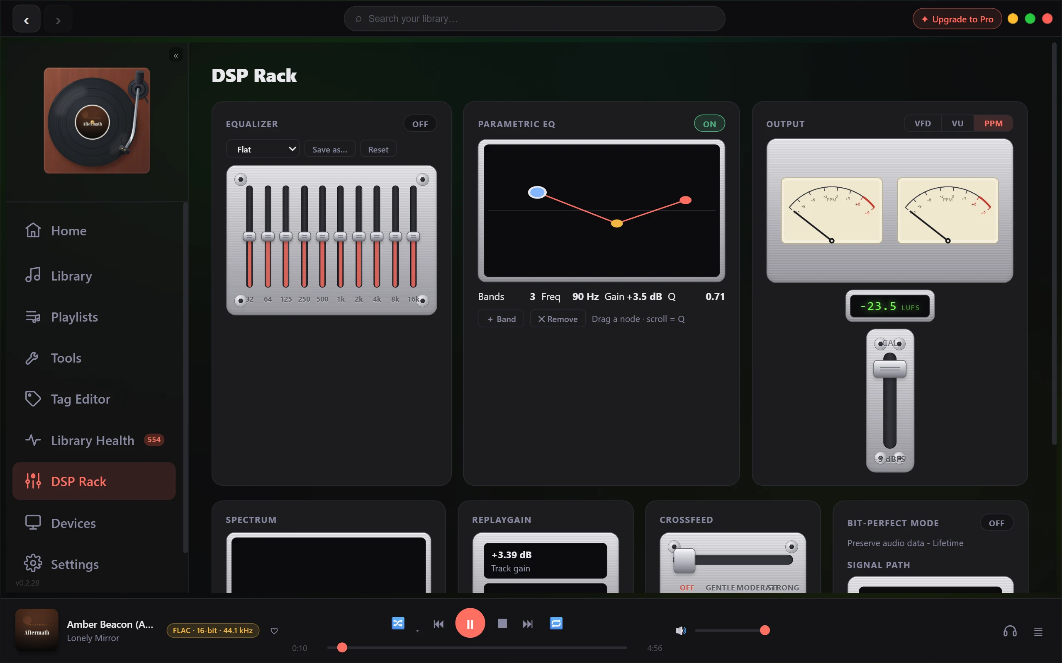1062x663 pixels.
Task: Click the 1k equalizer band slider
Action: (x=340, y=237)
